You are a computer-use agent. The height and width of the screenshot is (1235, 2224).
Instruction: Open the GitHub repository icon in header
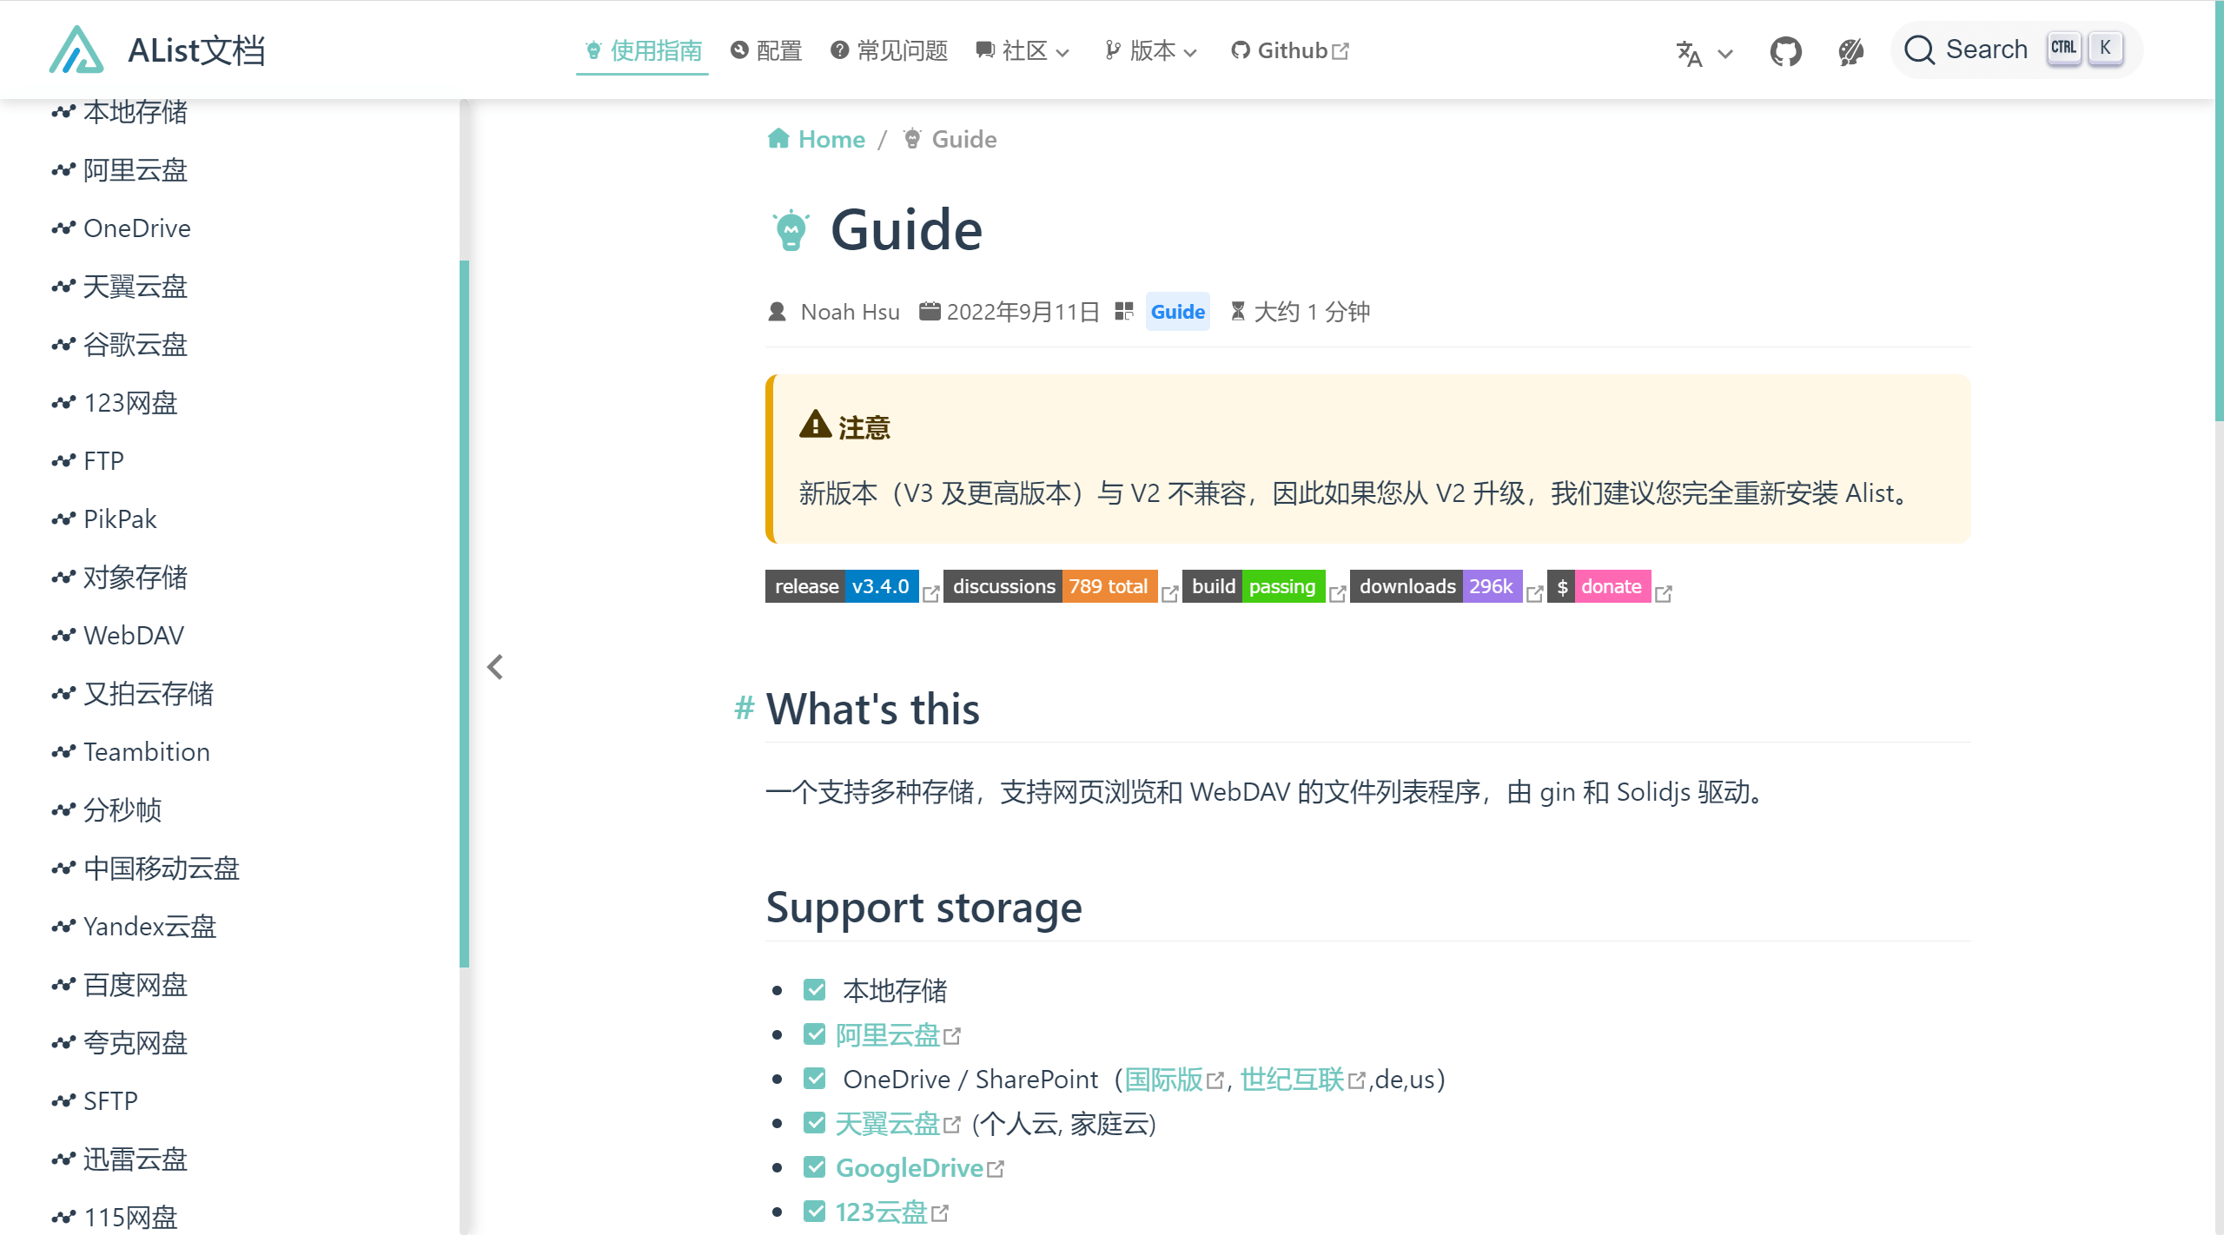click(1785, 51)
